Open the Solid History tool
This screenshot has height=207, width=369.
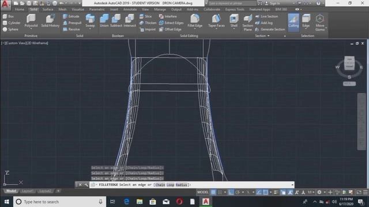[50, 21]
